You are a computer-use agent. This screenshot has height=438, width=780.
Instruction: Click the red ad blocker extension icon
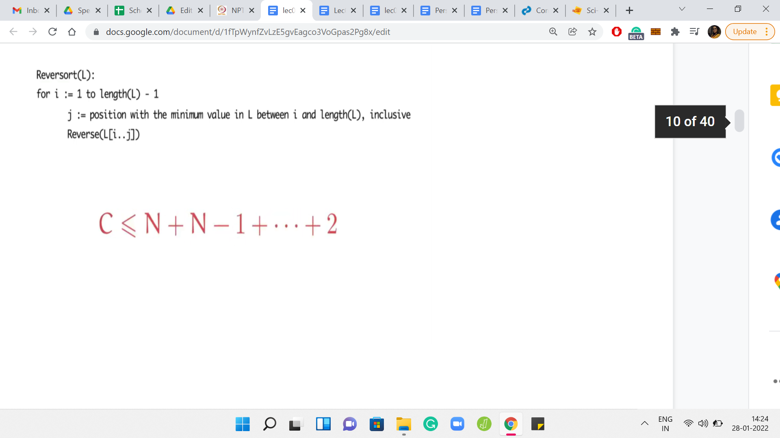[x=616, y=32]
